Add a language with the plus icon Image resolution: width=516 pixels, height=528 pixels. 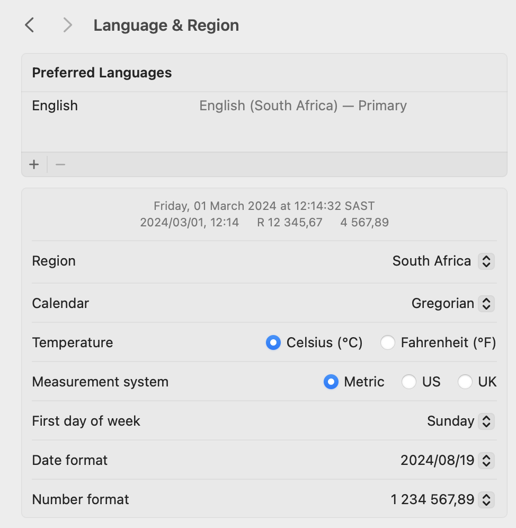pyautogui.click(x=34, y=165)
